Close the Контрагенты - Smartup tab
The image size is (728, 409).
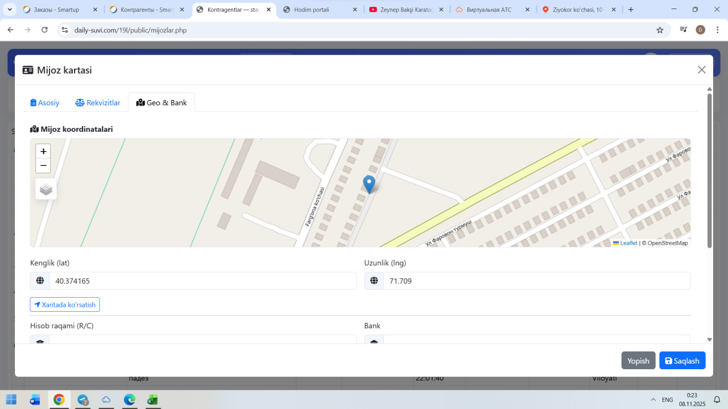pos(181,10)
